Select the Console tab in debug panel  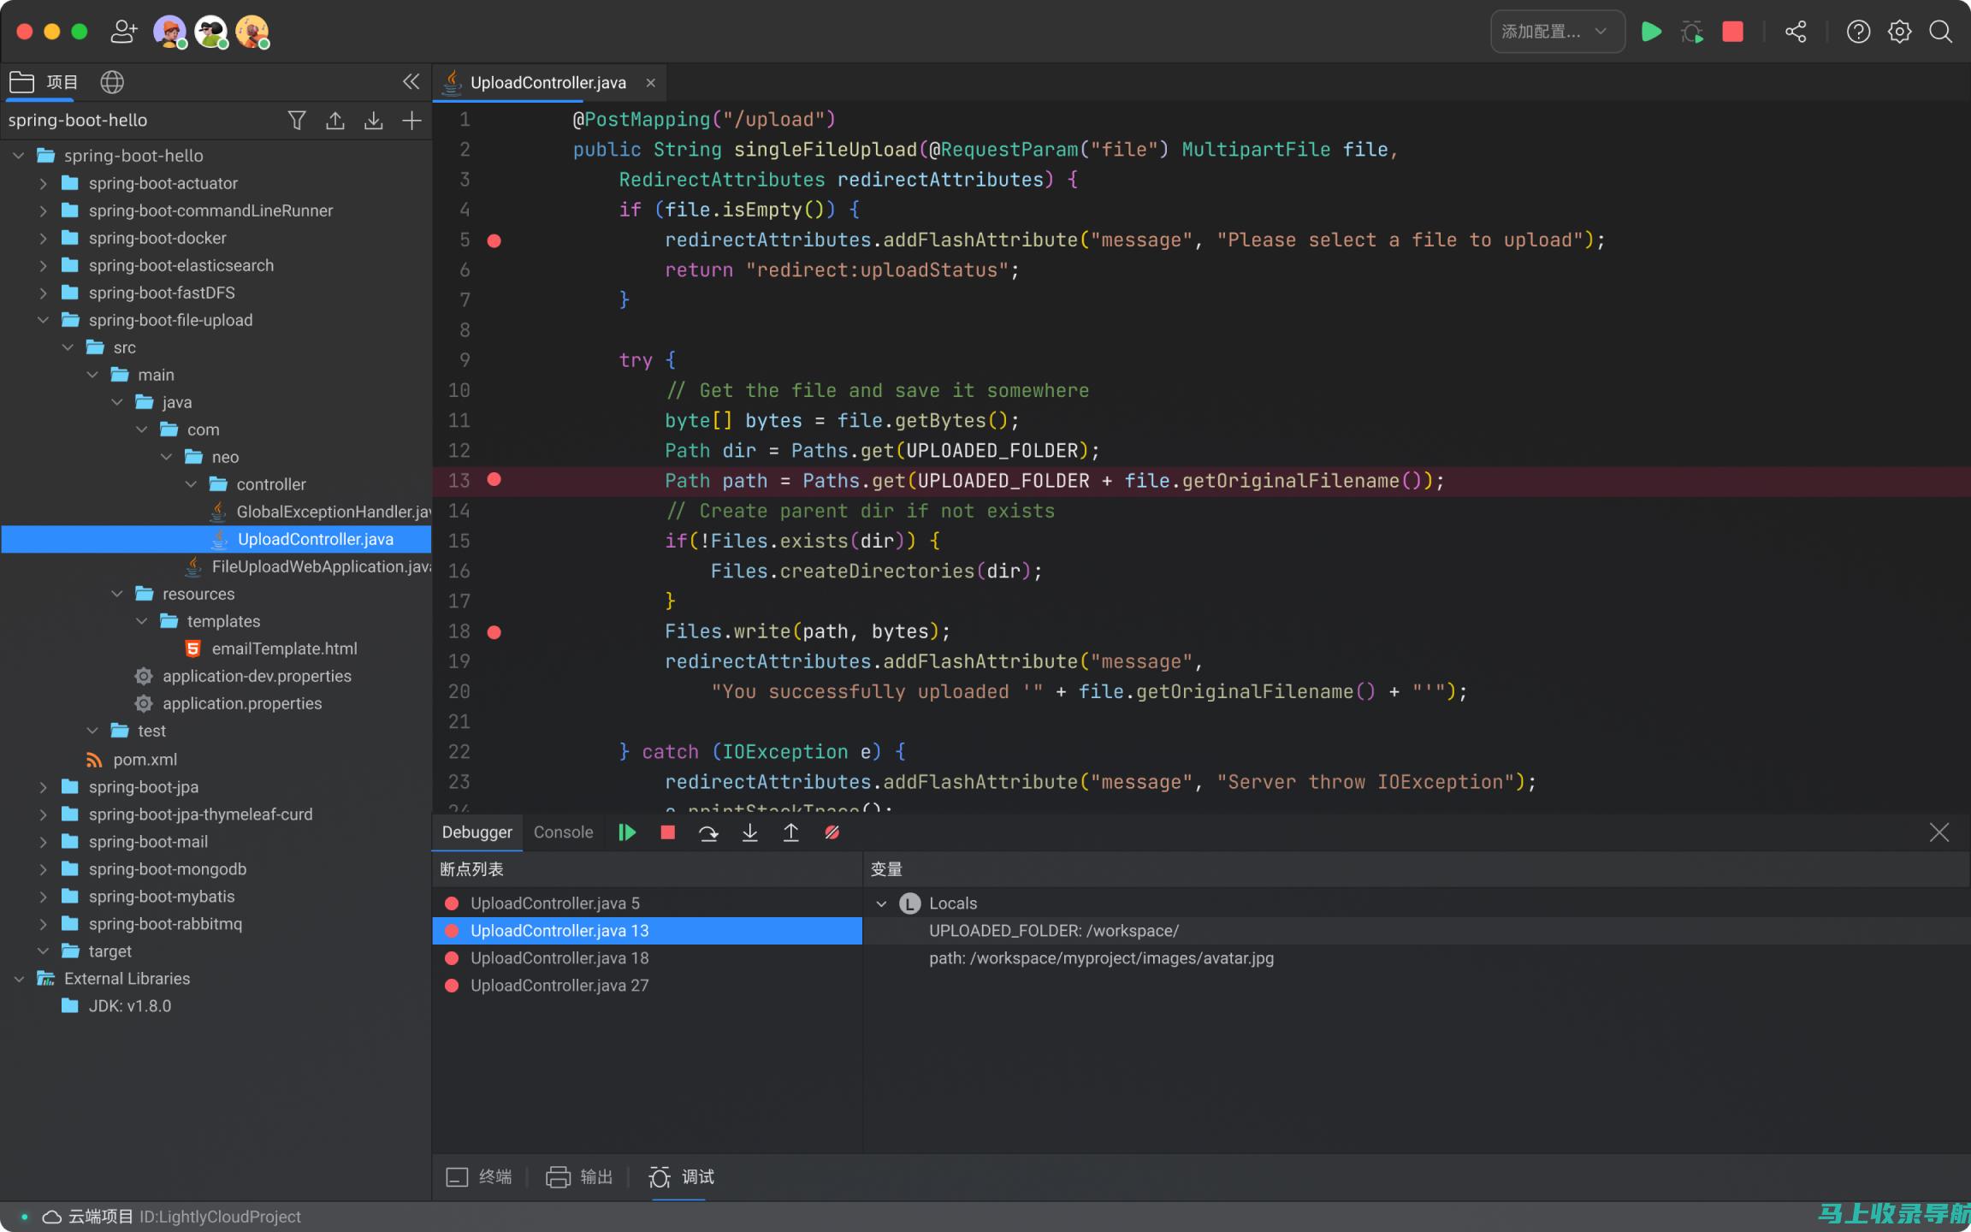point(564,832)
